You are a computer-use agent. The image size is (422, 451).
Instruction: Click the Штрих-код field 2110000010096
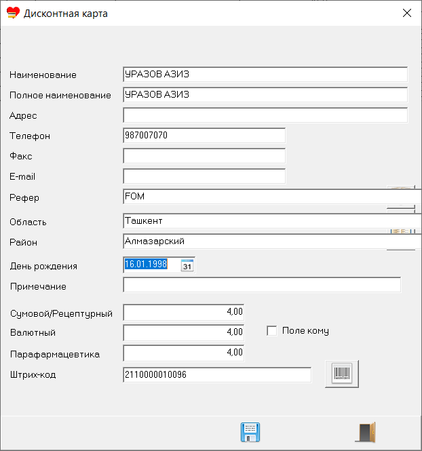(217, 375)
